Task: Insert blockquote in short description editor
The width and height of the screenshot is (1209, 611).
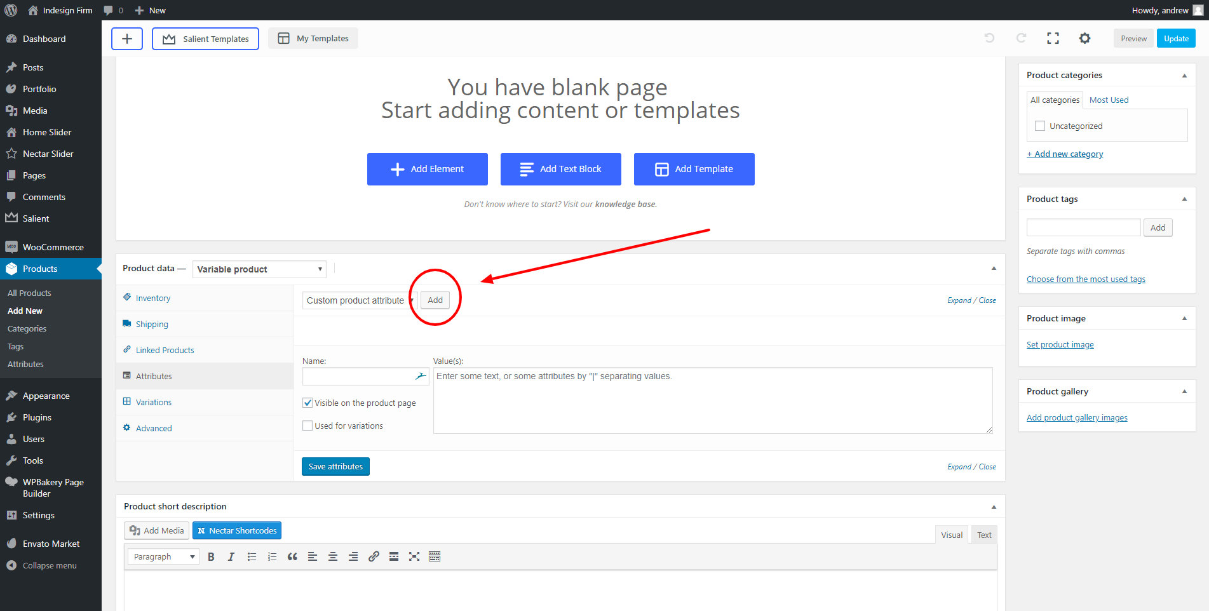Action: (x=292, y=557)
